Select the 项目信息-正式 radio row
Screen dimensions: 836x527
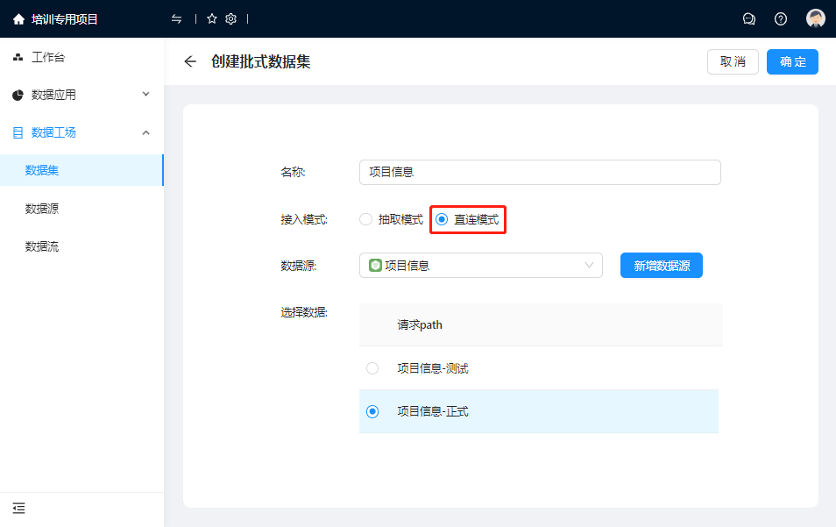click(x=372, y=411)
